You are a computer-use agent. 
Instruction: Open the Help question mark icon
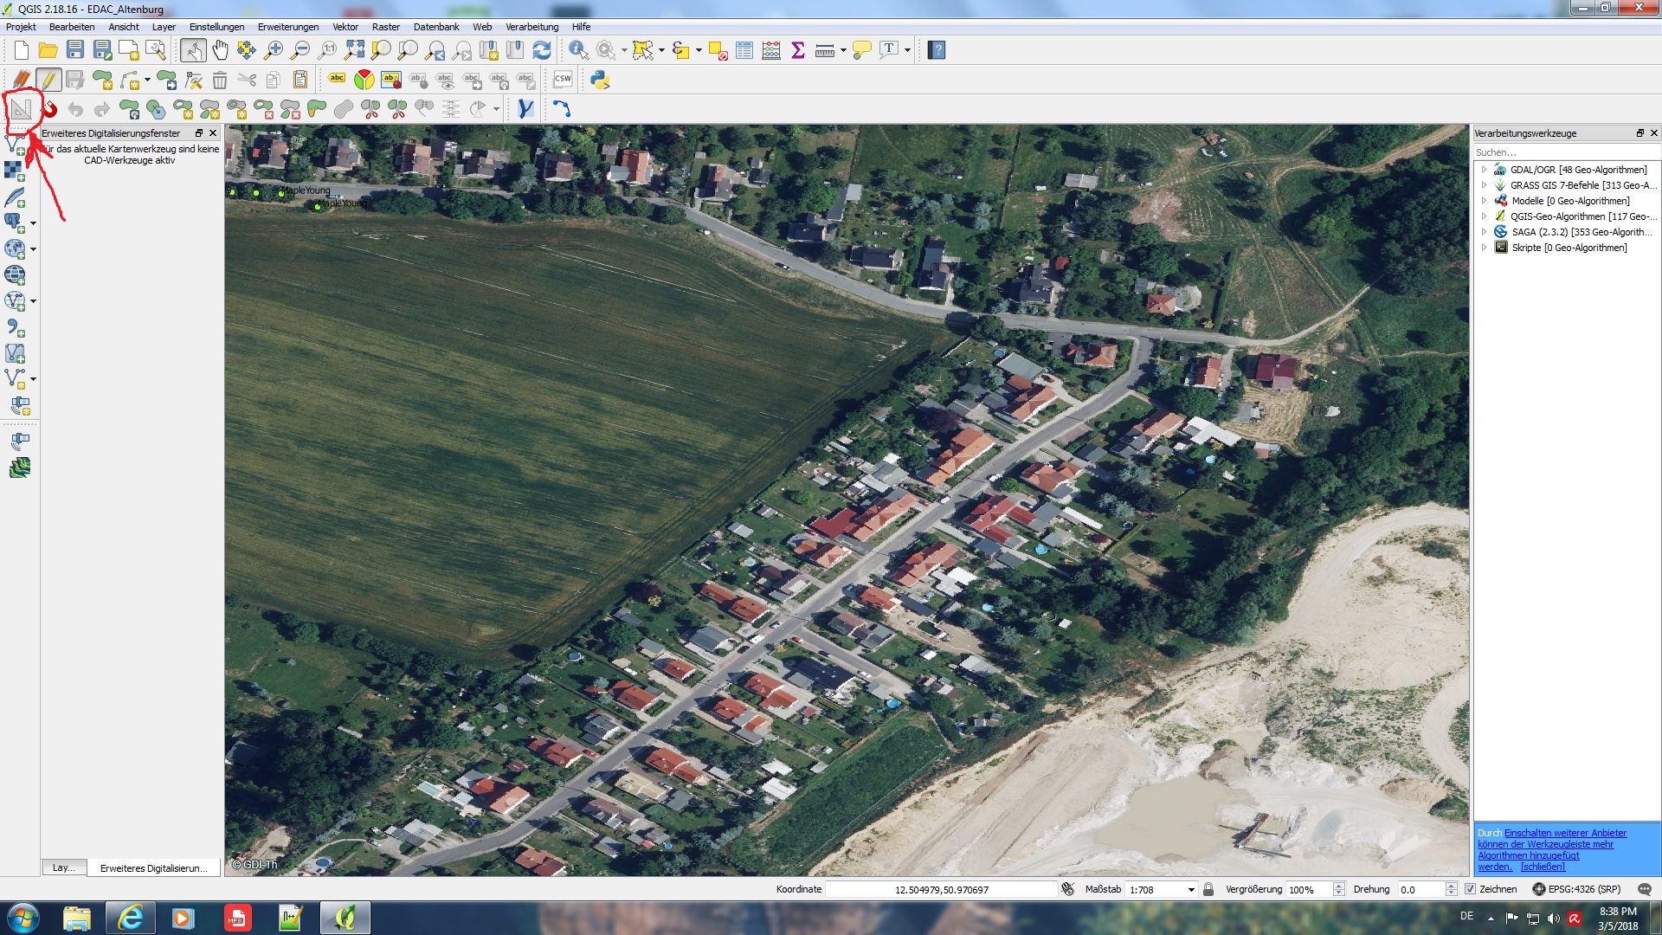[937, 50]
